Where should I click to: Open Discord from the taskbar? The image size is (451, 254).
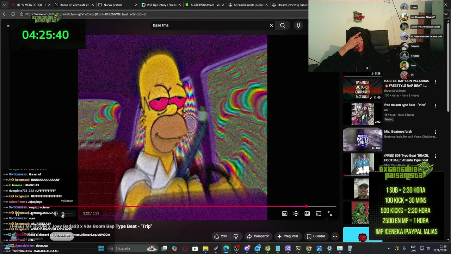[247, 248]
